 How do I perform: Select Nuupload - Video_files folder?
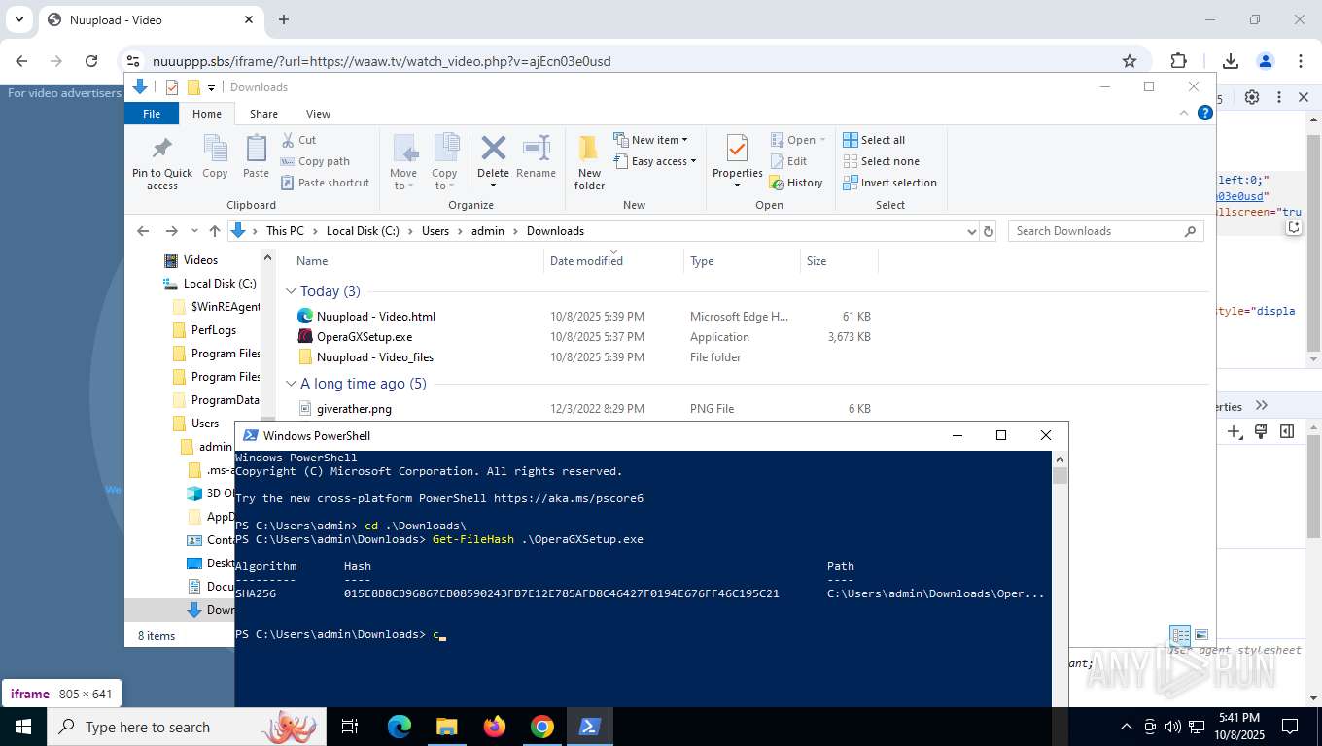pyautogui.click(x=374, y=357)
